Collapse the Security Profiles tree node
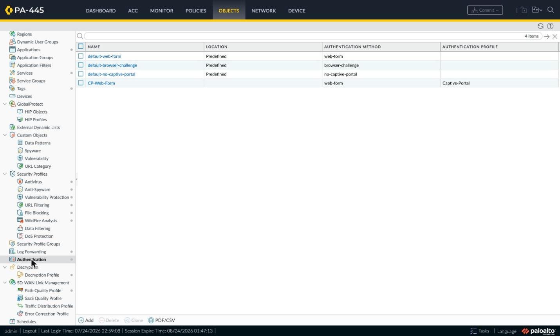This screenshot has width=560, height=336. [5, 174]
